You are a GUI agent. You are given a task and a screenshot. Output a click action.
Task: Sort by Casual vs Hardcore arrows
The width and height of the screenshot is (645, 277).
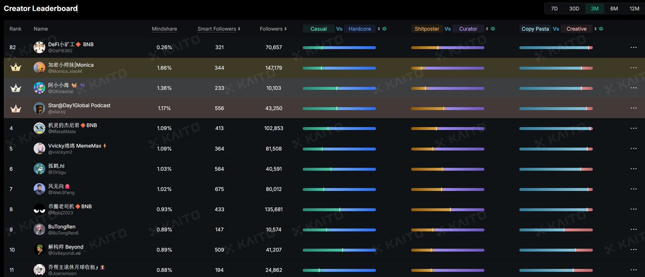pyautogui.click(x=379, y=29)
